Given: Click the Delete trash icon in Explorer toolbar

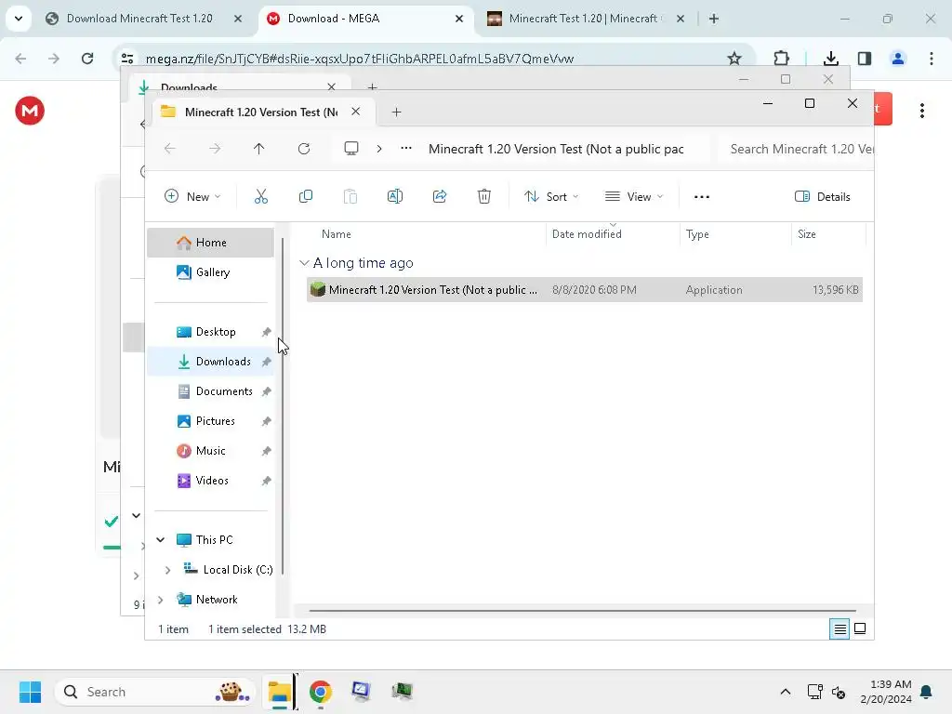Looking at the screenshot, I should pos(483,197).
